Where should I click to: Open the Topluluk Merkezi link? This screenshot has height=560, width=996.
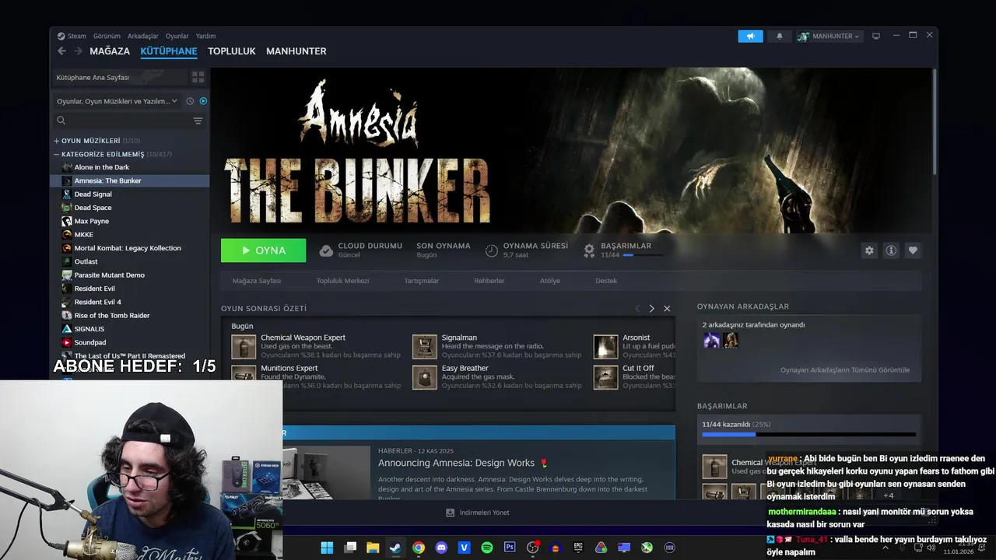click(342, 281)
